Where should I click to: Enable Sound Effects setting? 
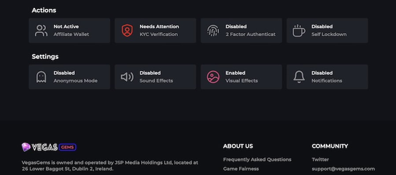[x=155, y=77]
